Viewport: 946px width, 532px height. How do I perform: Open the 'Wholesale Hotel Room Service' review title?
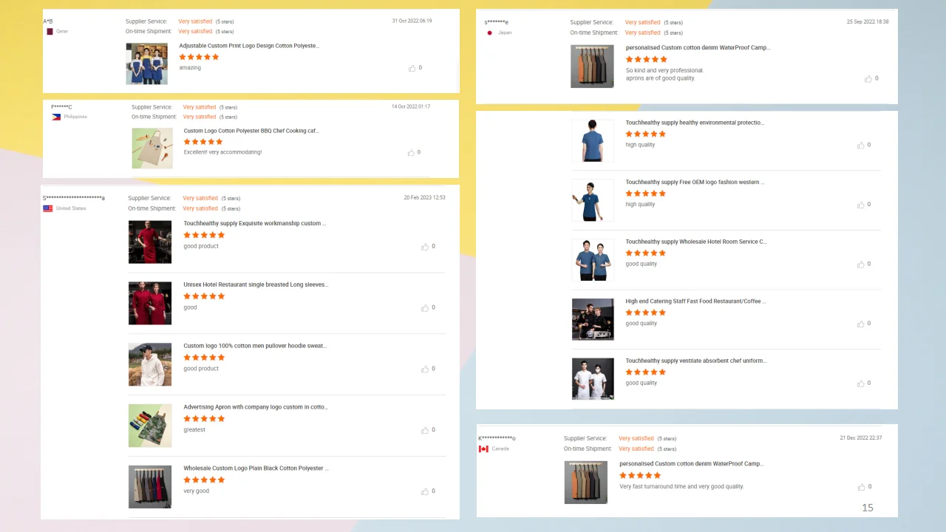(x=695, y=242)
